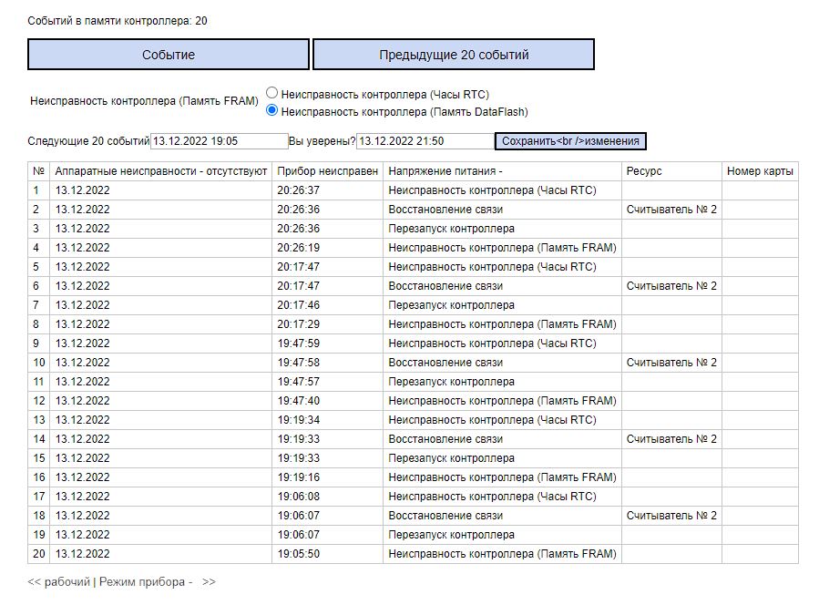Click Считыватель № 2 in row 2

click(671, 210)
